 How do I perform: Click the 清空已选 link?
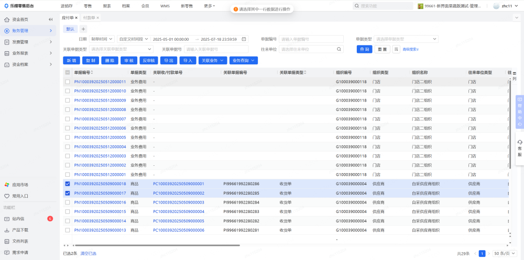click(x=88, y=253)
